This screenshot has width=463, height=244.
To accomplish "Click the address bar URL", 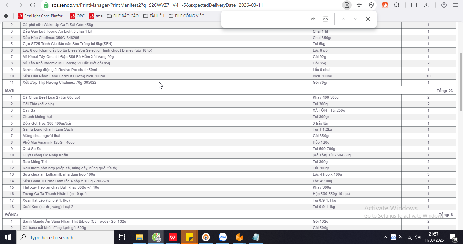I will click(x=157, y=5).
